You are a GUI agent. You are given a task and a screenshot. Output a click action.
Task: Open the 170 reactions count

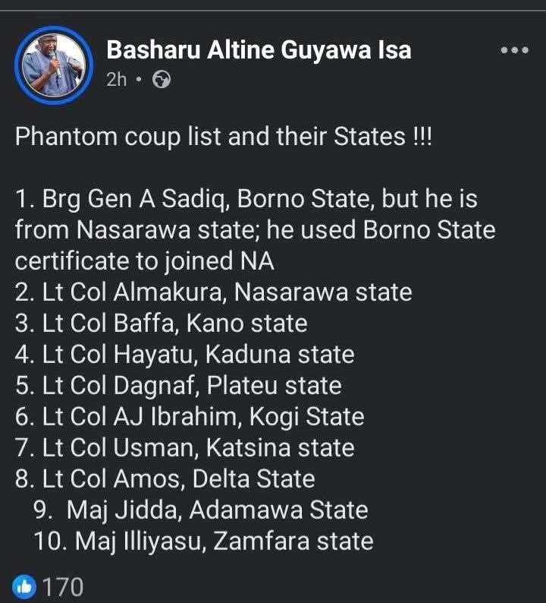pos(62,586)
